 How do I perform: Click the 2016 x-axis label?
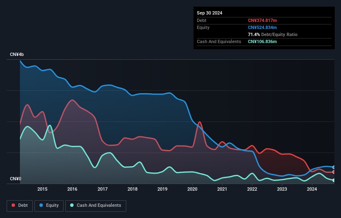coord(72,189)
